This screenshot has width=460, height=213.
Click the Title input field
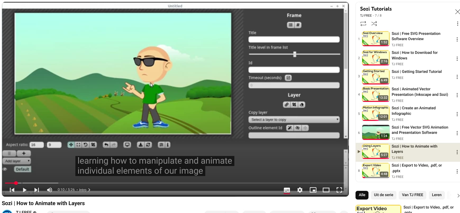[x=294, y=40]
